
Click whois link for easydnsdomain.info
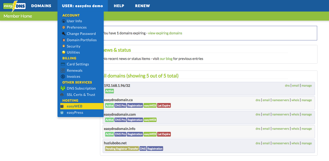295,129
